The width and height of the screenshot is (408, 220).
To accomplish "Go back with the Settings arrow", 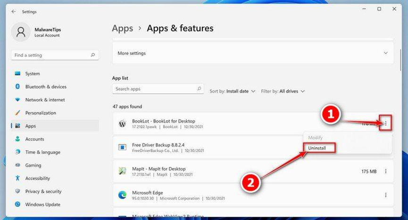I will click(x=14, y=11).
